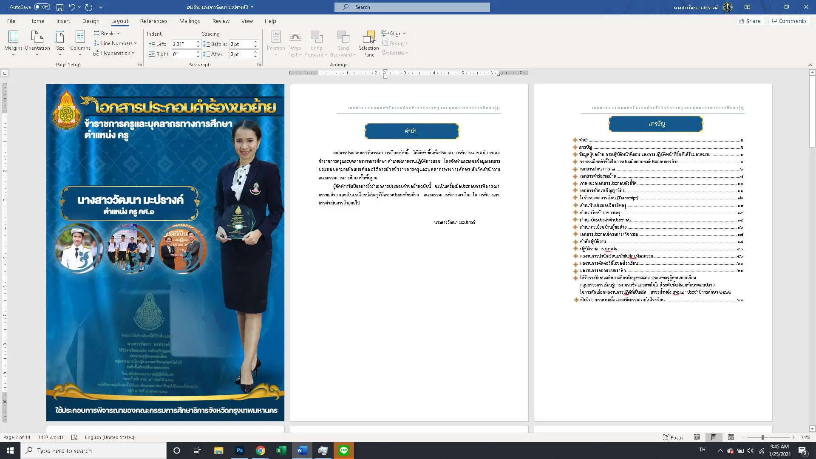The image size is (816, 459).
Task: Expand the Align dropdown
Action: pos(394,33)
